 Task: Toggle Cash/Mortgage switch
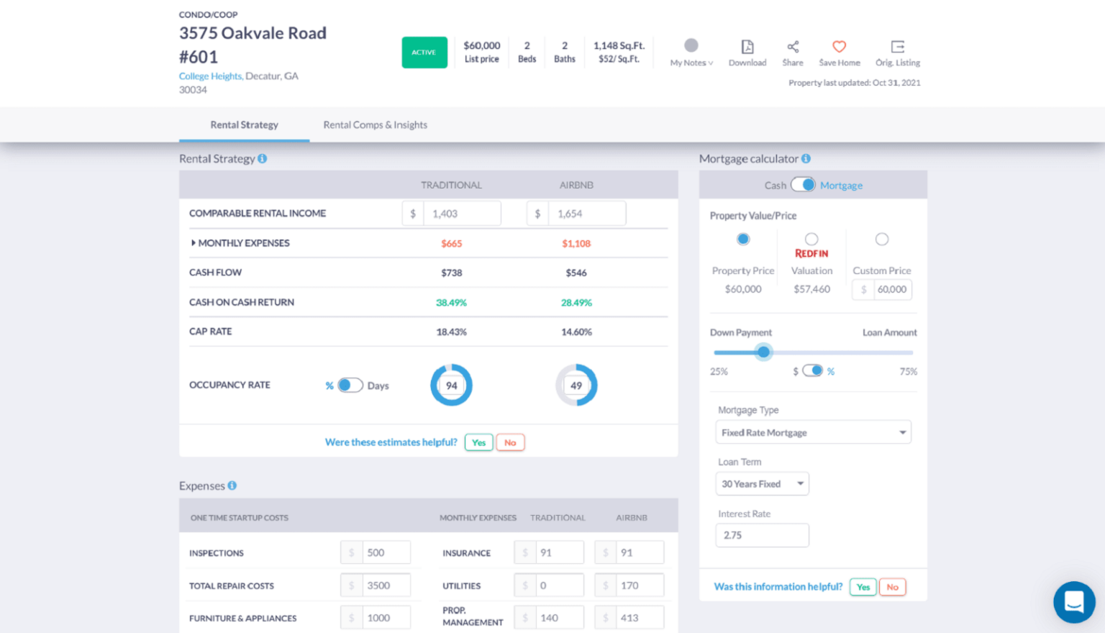[x=803, y=185]
